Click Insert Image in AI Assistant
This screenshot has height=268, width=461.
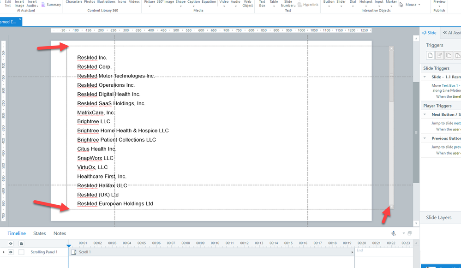[x=19, y=4]
